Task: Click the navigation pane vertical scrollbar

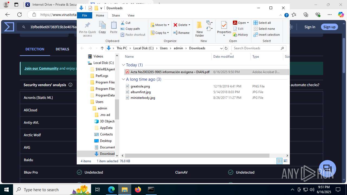Action: (117, 109)
